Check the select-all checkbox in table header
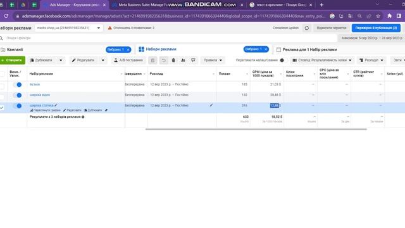 pyautogui.click(x=2, y=73)
